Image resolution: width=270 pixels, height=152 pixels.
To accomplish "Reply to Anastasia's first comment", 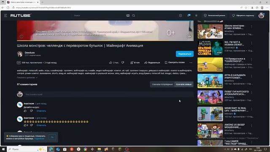I will point(41,111).
